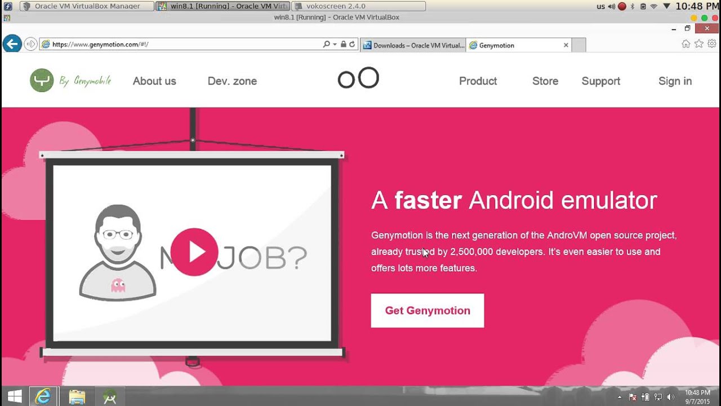This screenshot has height=406, width=721.
Task: Switch to Downloads – Oracle VM VirtualBox tab
Action: (413, 45)
